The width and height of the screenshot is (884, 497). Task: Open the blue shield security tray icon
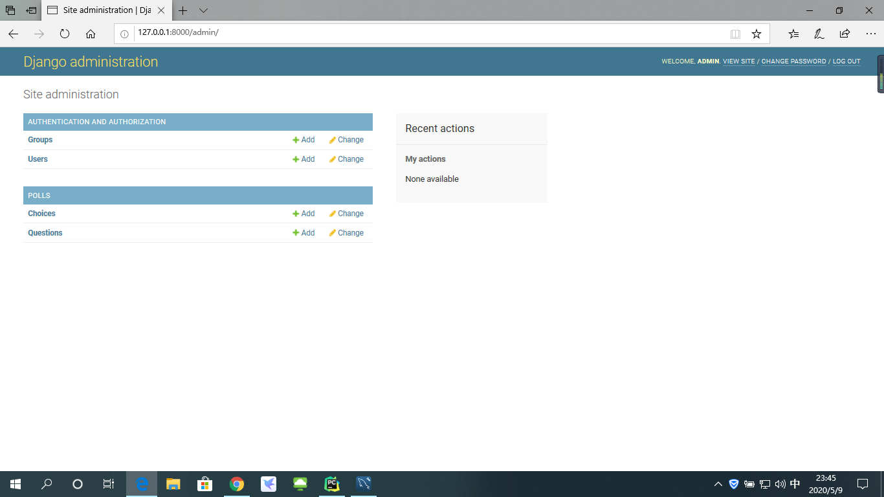734,484
